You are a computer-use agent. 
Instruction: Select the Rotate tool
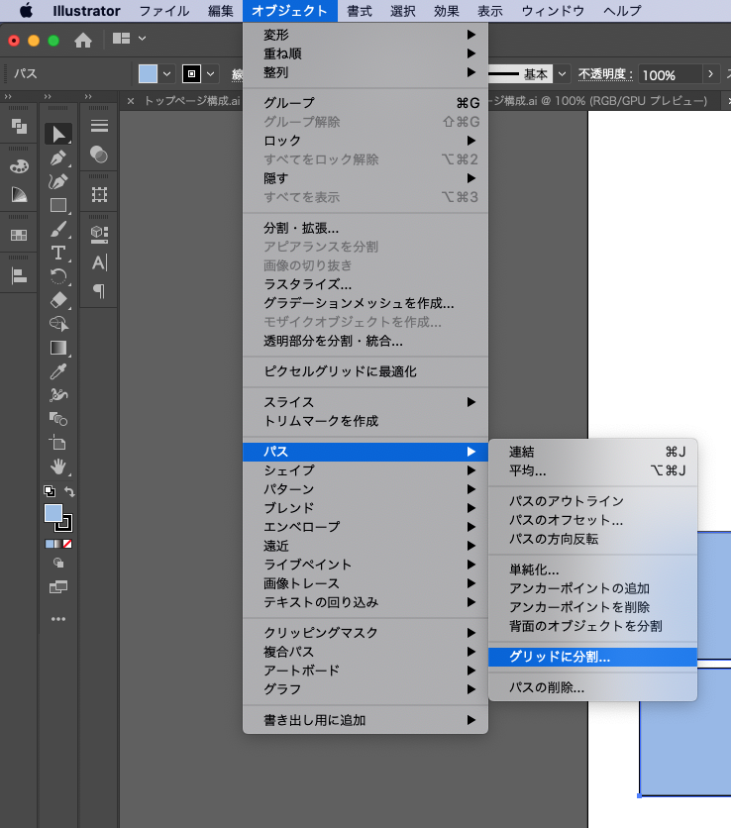pyautogui.click(x=58, y=276)
